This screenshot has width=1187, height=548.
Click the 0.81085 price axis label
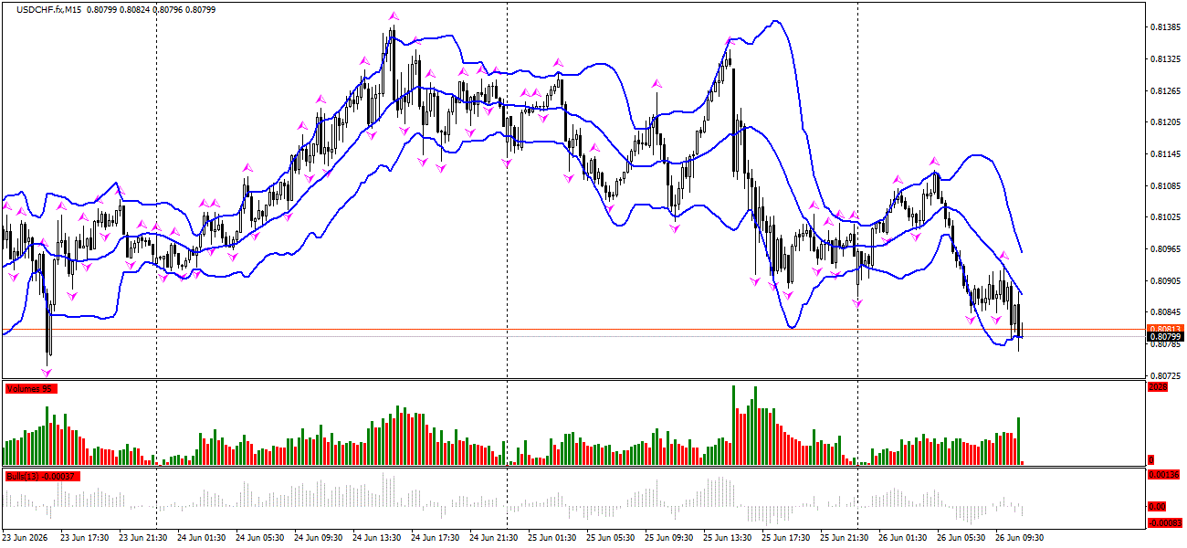pos(1164,186)
